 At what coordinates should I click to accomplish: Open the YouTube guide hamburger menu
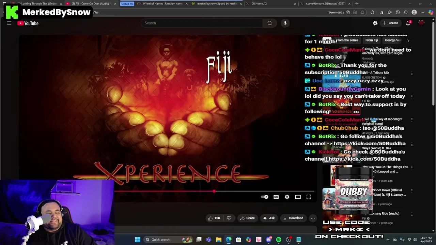click(9, 23)
